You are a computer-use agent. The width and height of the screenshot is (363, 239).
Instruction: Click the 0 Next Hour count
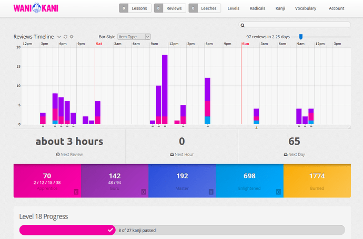click(x=181, y=141)
